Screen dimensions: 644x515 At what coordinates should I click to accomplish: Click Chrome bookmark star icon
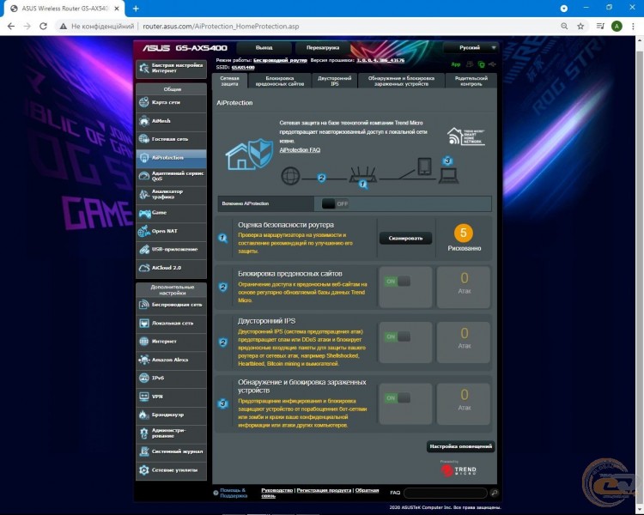580,27
